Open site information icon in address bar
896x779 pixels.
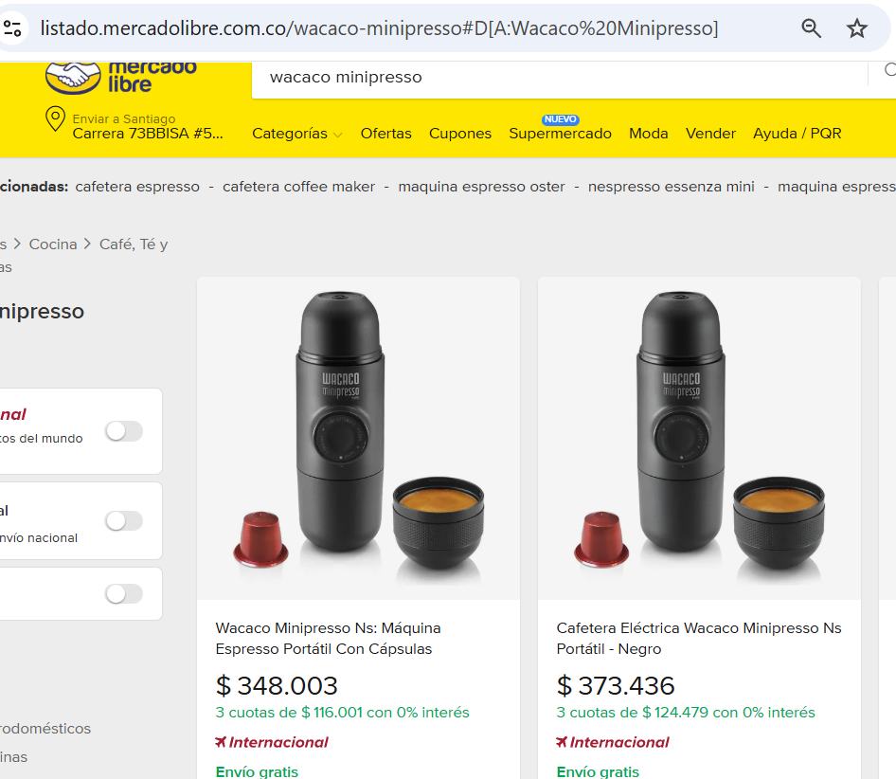coord(13,28)
